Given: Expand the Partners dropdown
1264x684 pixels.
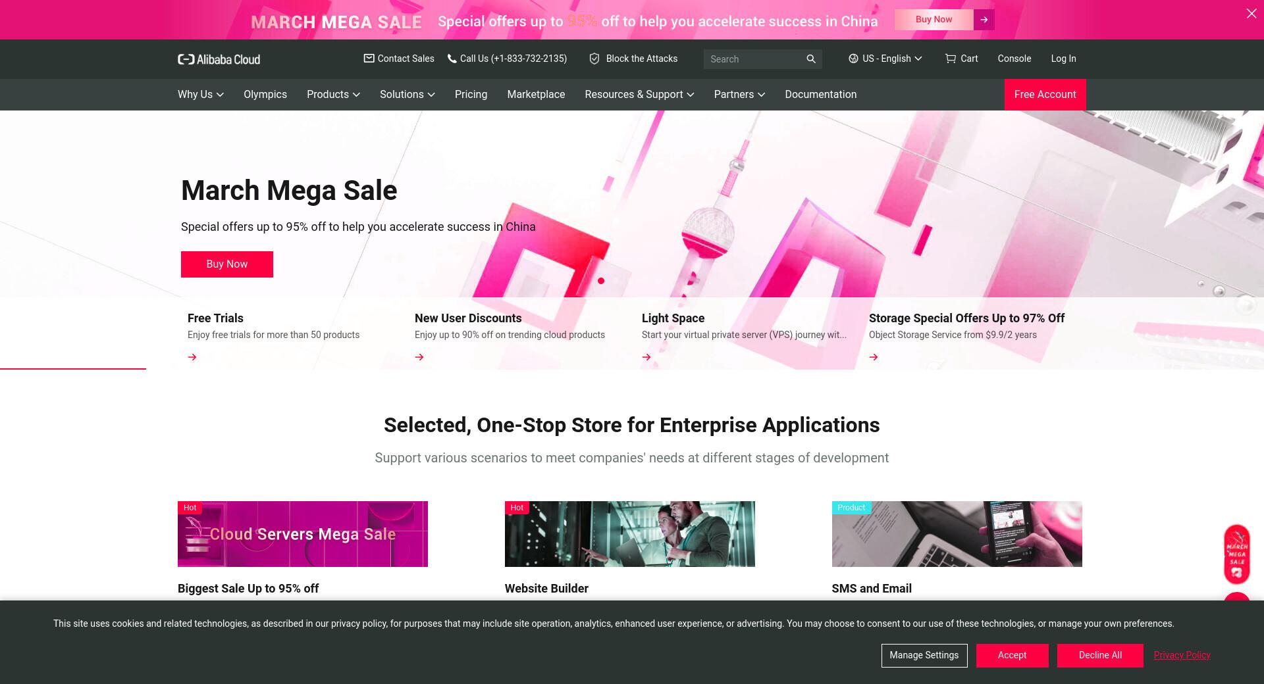Looking at the screenshot, I should click(x=739, y=95).
